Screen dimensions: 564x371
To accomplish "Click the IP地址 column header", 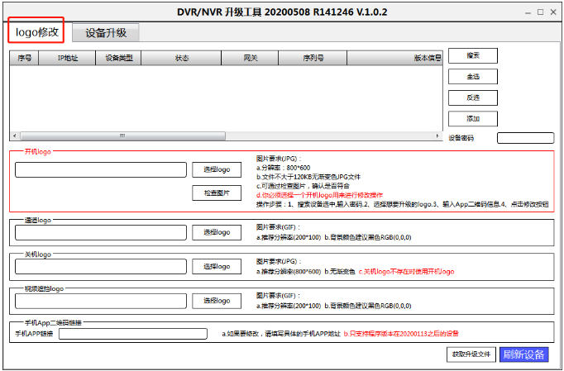I will click(67, 58).
